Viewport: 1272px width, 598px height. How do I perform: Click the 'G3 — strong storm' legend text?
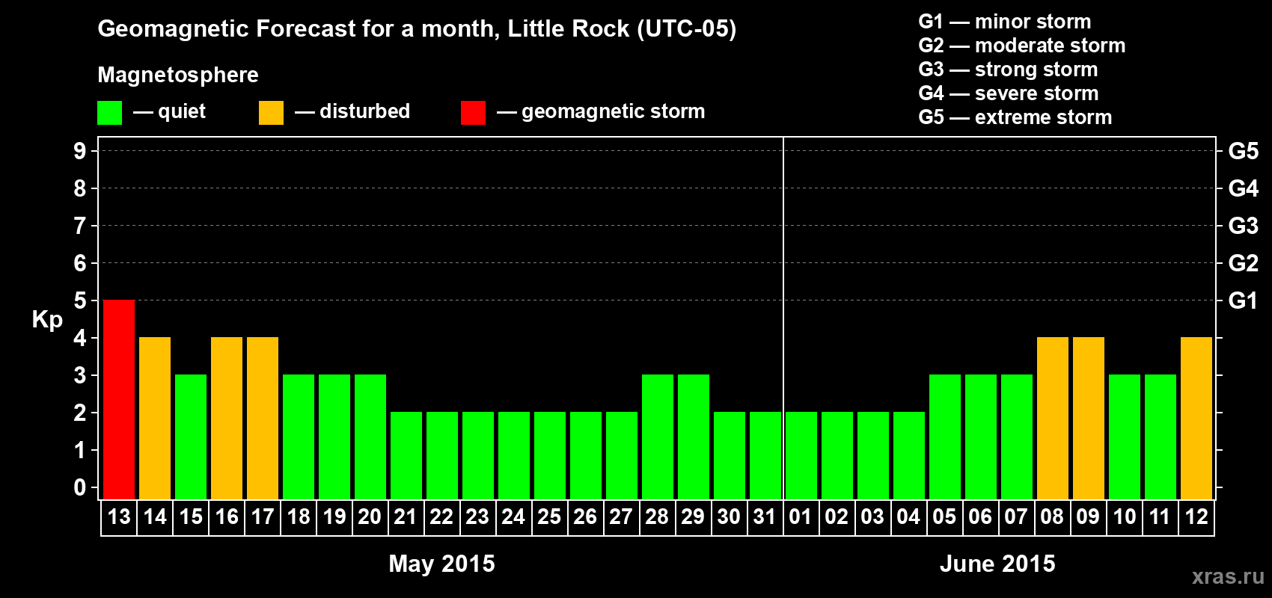tap(1009, 70)
